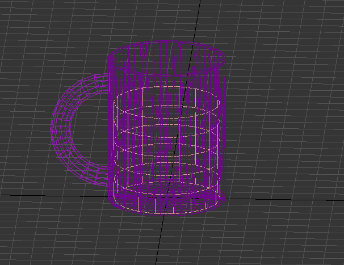Pick the purple top rim of mug
This screenshot has width=344, height=265.
(167, 58)
